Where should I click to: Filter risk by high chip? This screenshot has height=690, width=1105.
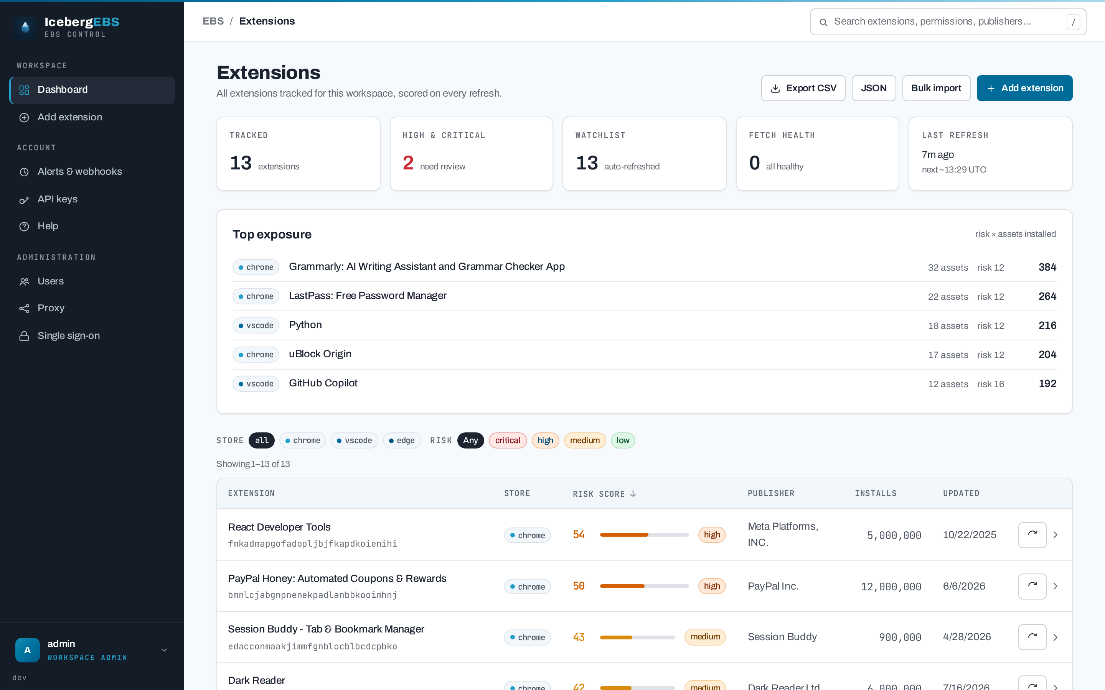click(545, 440)
